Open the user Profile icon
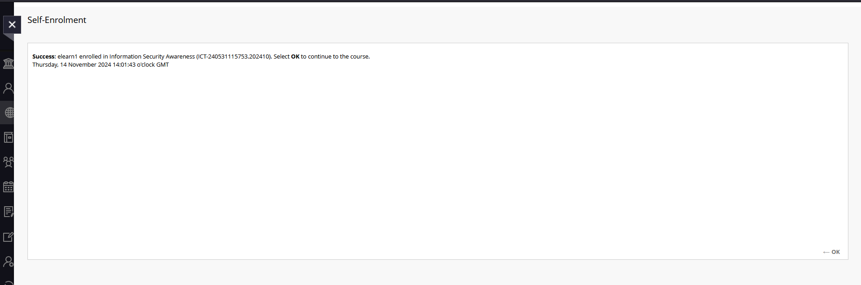Screen dimensions: 861x285 8,88
